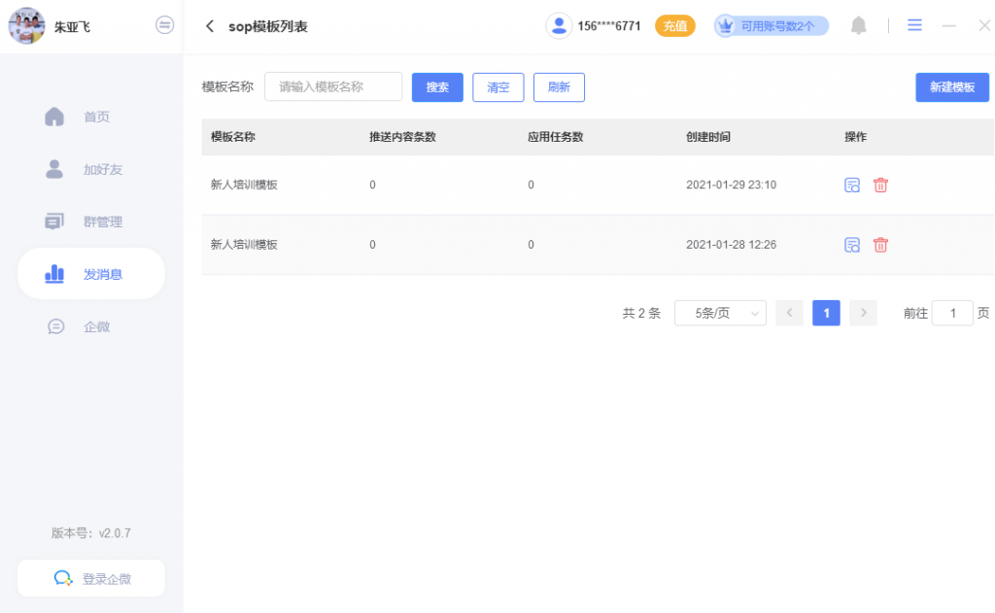Viewport: 995px width, 613px height.
Task: Delete the template created 2021-01-28
Action: pos(880,245)
